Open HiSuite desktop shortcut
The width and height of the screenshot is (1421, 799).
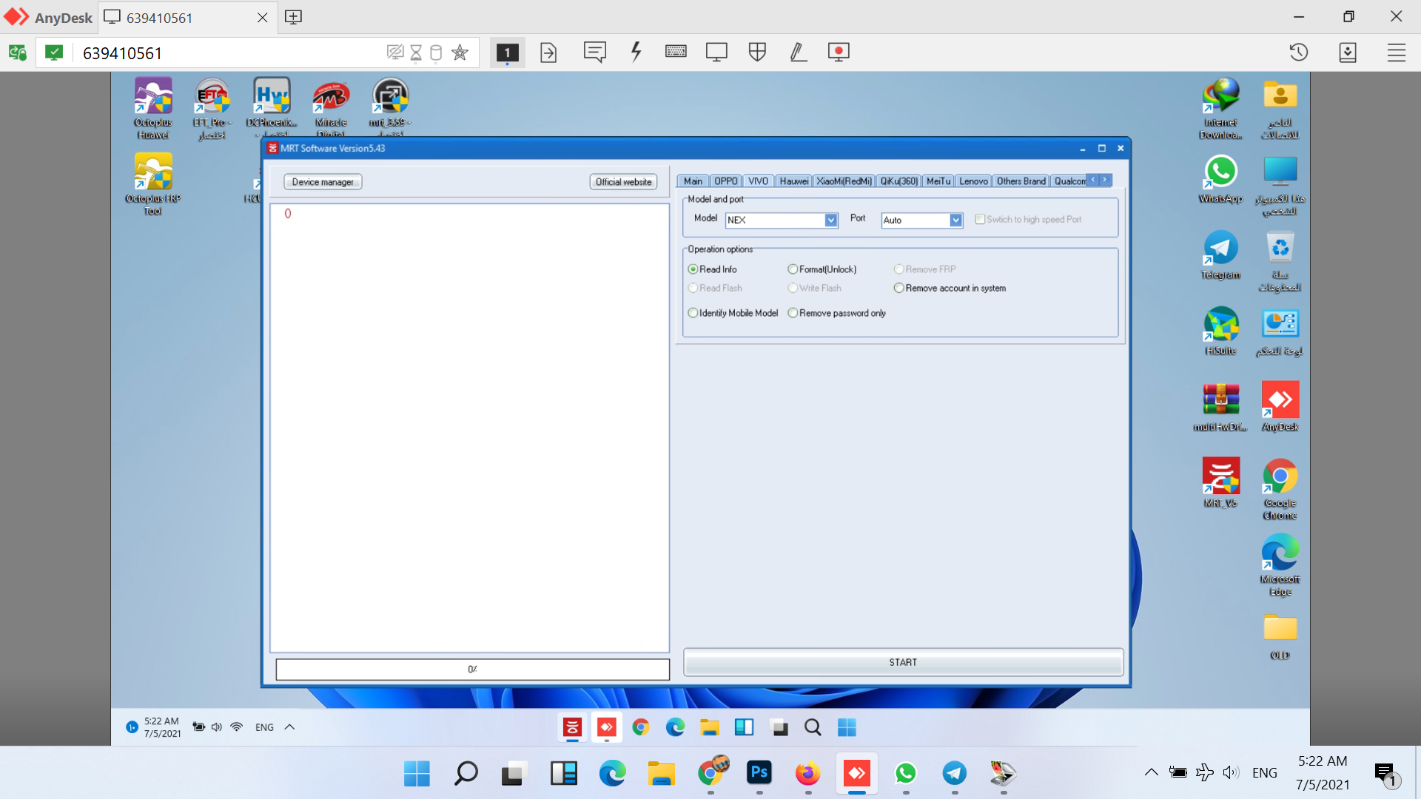coord(1221,331)
